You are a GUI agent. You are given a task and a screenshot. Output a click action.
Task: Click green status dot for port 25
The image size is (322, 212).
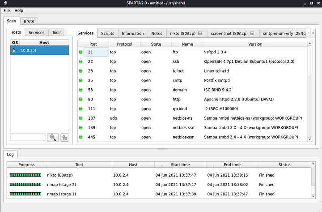(x=80, y=81)
